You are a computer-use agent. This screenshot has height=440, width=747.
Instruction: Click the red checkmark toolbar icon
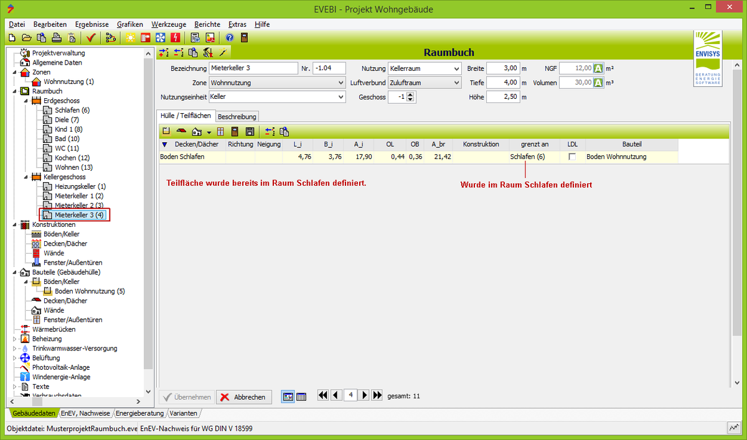click(x=91, y=38)
